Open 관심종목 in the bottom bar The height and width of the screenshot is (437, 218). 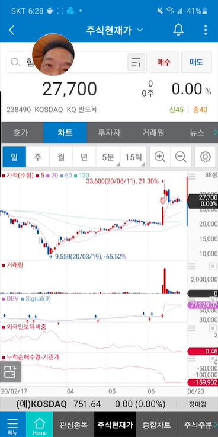tap(73, 424)
